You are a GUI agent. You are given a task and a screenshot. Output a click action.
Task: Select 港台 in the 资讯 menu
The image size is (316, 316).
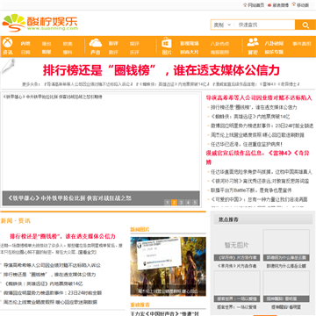pyautogui.click(x=47, y=44)
